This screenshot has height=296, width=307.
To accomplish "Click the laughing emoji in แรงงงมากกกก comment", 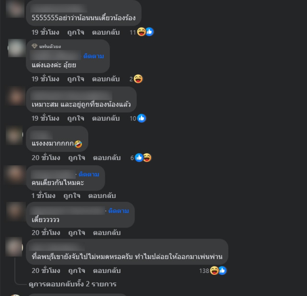I will click(x=78, y=144).
